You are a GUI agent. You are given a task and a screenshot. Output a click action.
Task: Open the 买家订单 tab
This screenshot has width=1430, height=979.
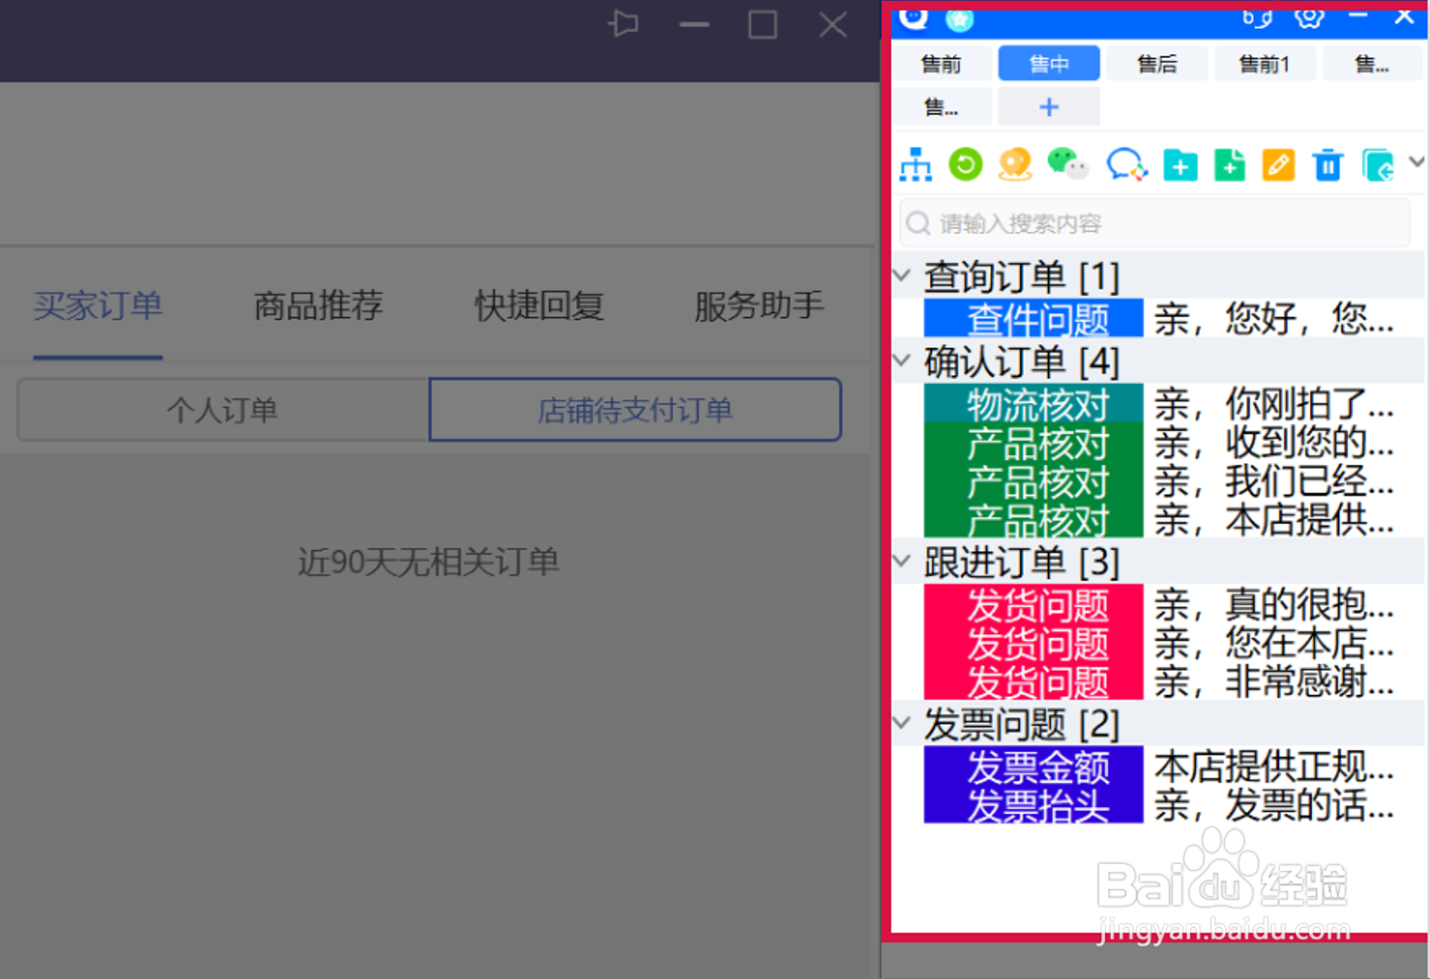coord(98,306)
